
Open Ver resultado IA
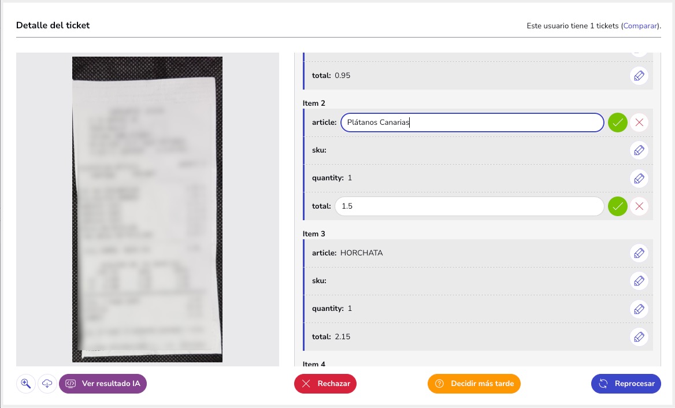(x=102, y=383)
